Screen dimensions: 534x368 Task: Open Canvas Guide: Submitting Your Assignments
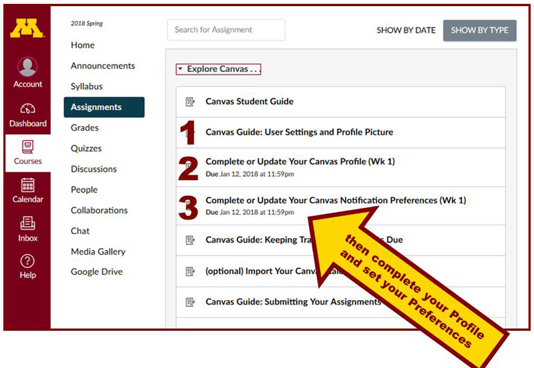[x=294, y=302]
